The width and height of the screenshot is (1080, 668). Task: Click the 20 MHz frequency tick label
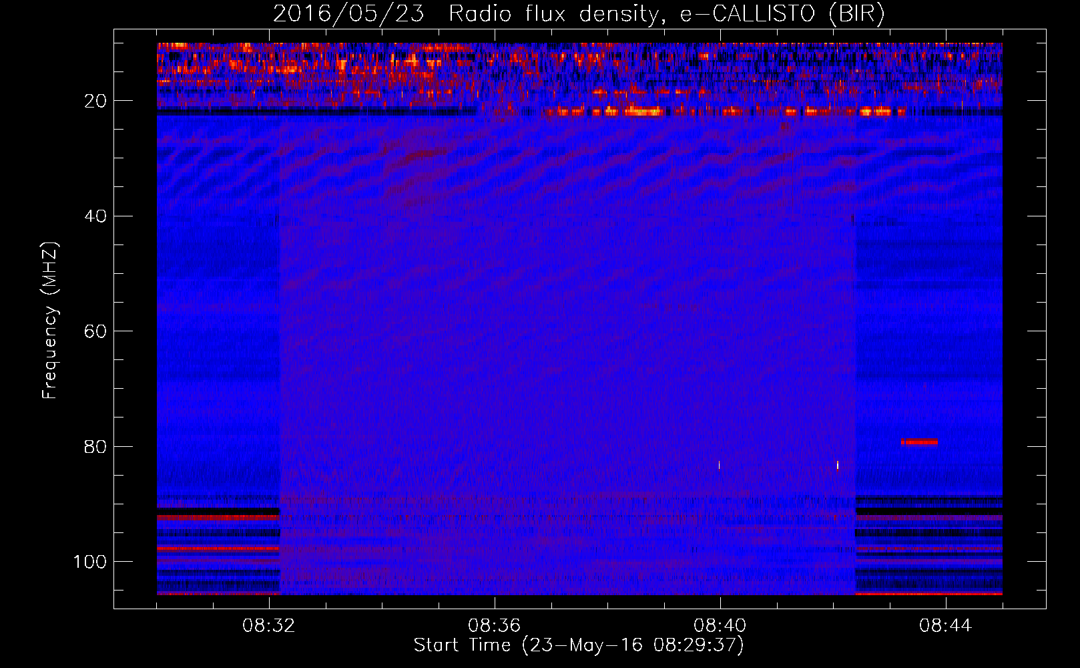coord(95,101)
